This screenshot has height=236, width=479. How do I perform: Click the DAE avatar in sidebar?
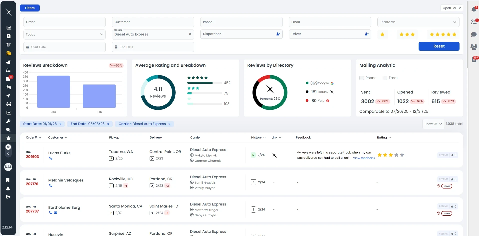pyautogui.click(x=8, y=167)
